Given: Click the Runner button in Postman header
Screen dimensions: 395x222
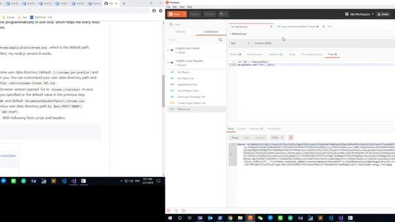Looking at the screenshot, I should [209, 14].
